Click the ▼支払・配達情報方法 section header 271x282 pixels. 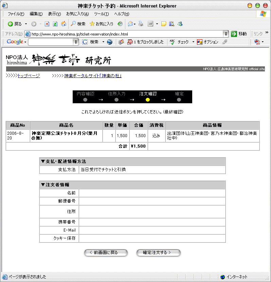click(132, 161)
